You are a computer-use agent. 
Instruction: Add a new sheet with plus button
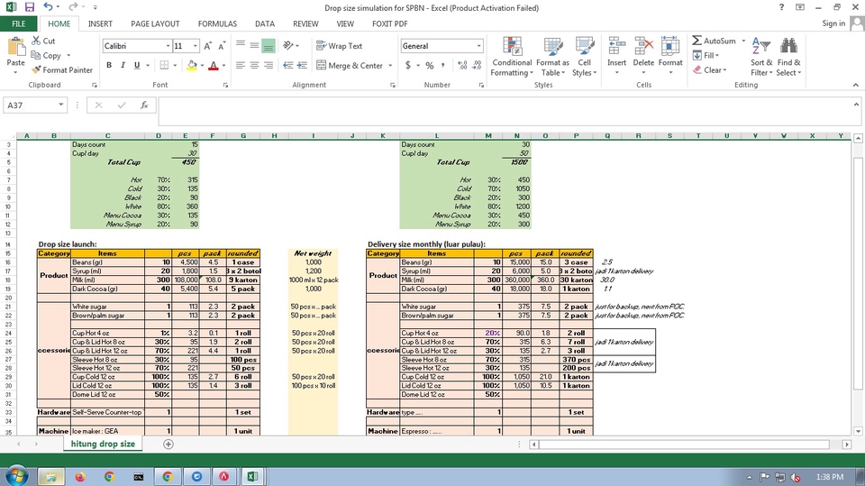[168, 444]
